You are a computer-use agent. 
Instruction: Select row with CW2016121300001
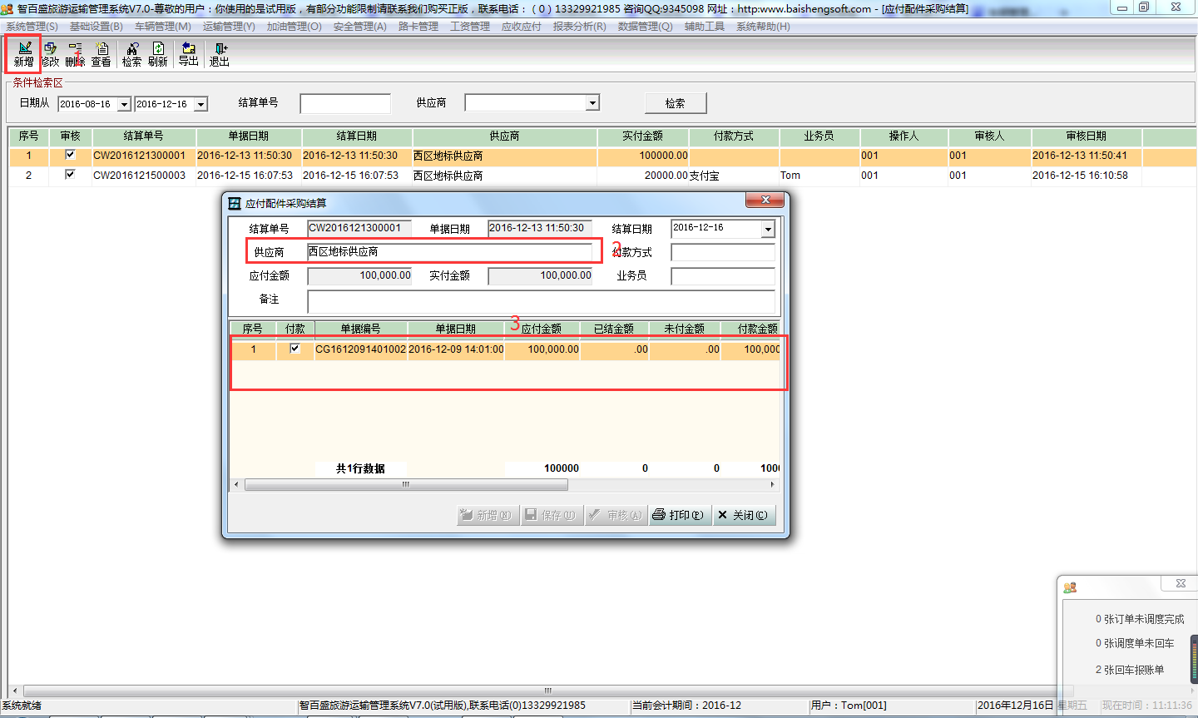[603, 156]
